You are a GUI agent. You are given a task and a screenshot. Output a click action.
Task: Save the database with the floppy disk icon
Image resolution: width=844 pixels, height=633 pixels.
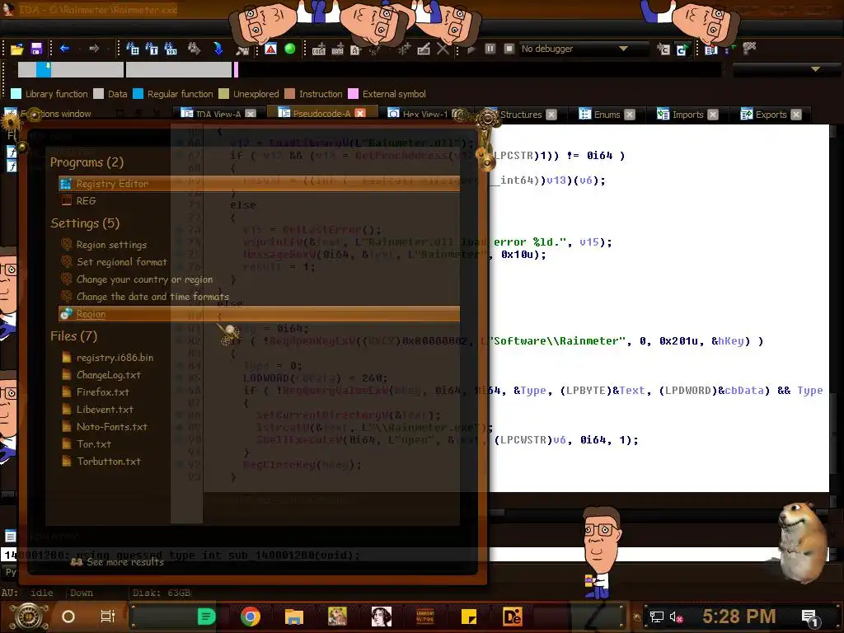coord(36,49)
